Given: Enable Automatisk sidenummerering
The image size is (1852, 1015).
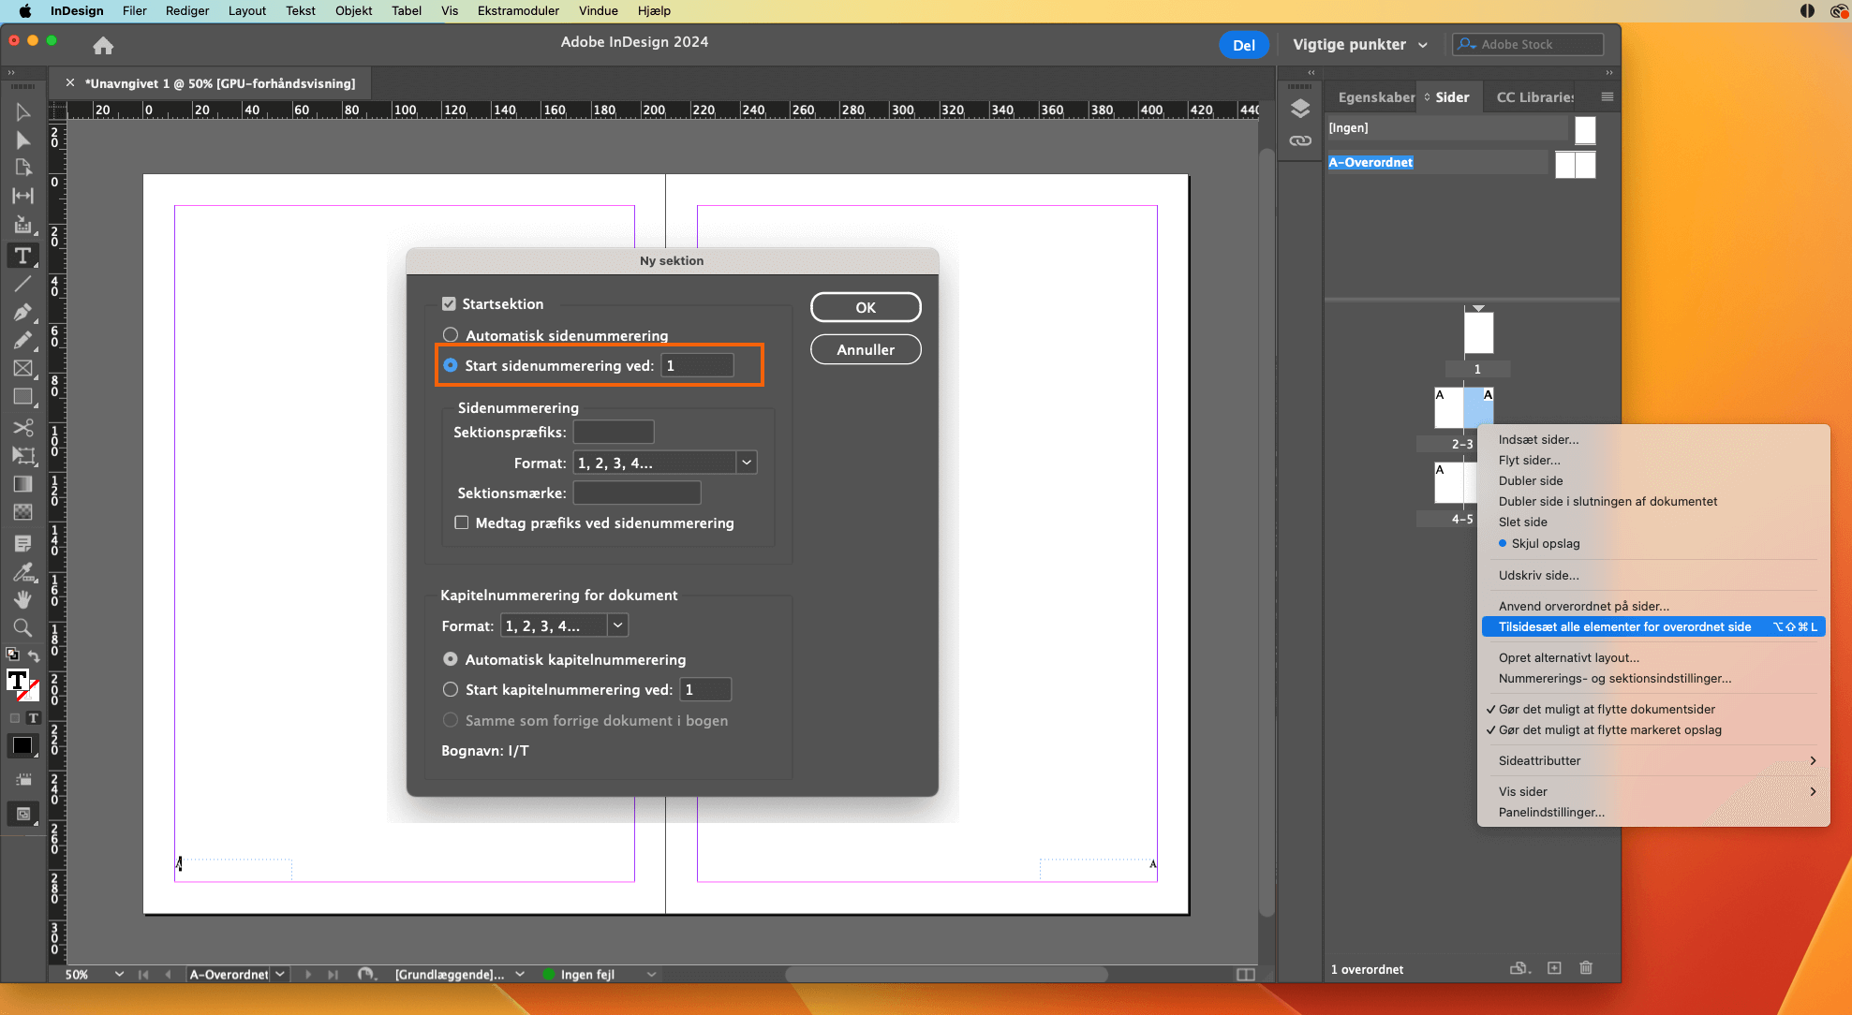Looking at the screenshot, I should [x=451, y=334].
